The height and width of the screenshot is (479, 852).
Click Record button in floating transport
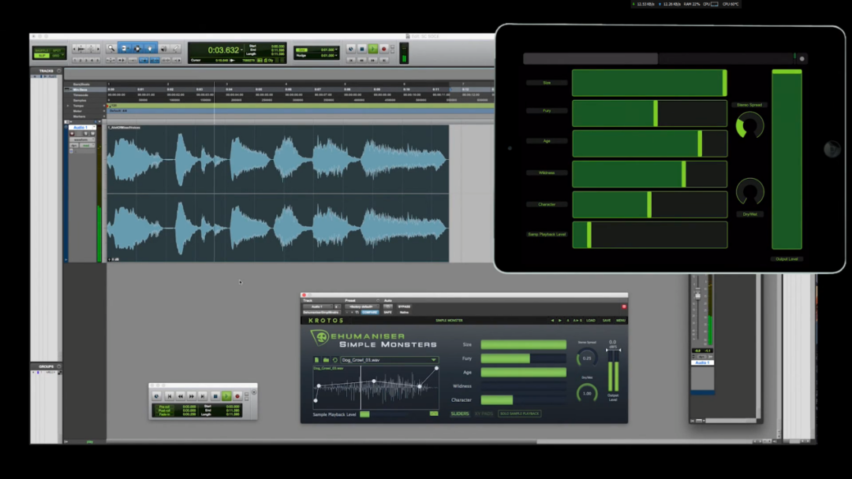pyautogui.click(x=237, y=396)
